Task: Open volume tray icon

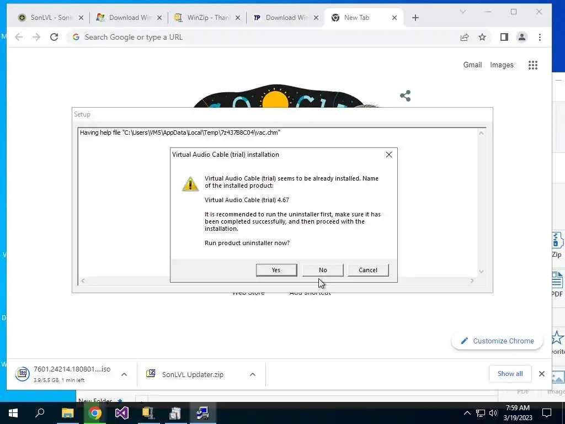Action: [x=493, y=413]
